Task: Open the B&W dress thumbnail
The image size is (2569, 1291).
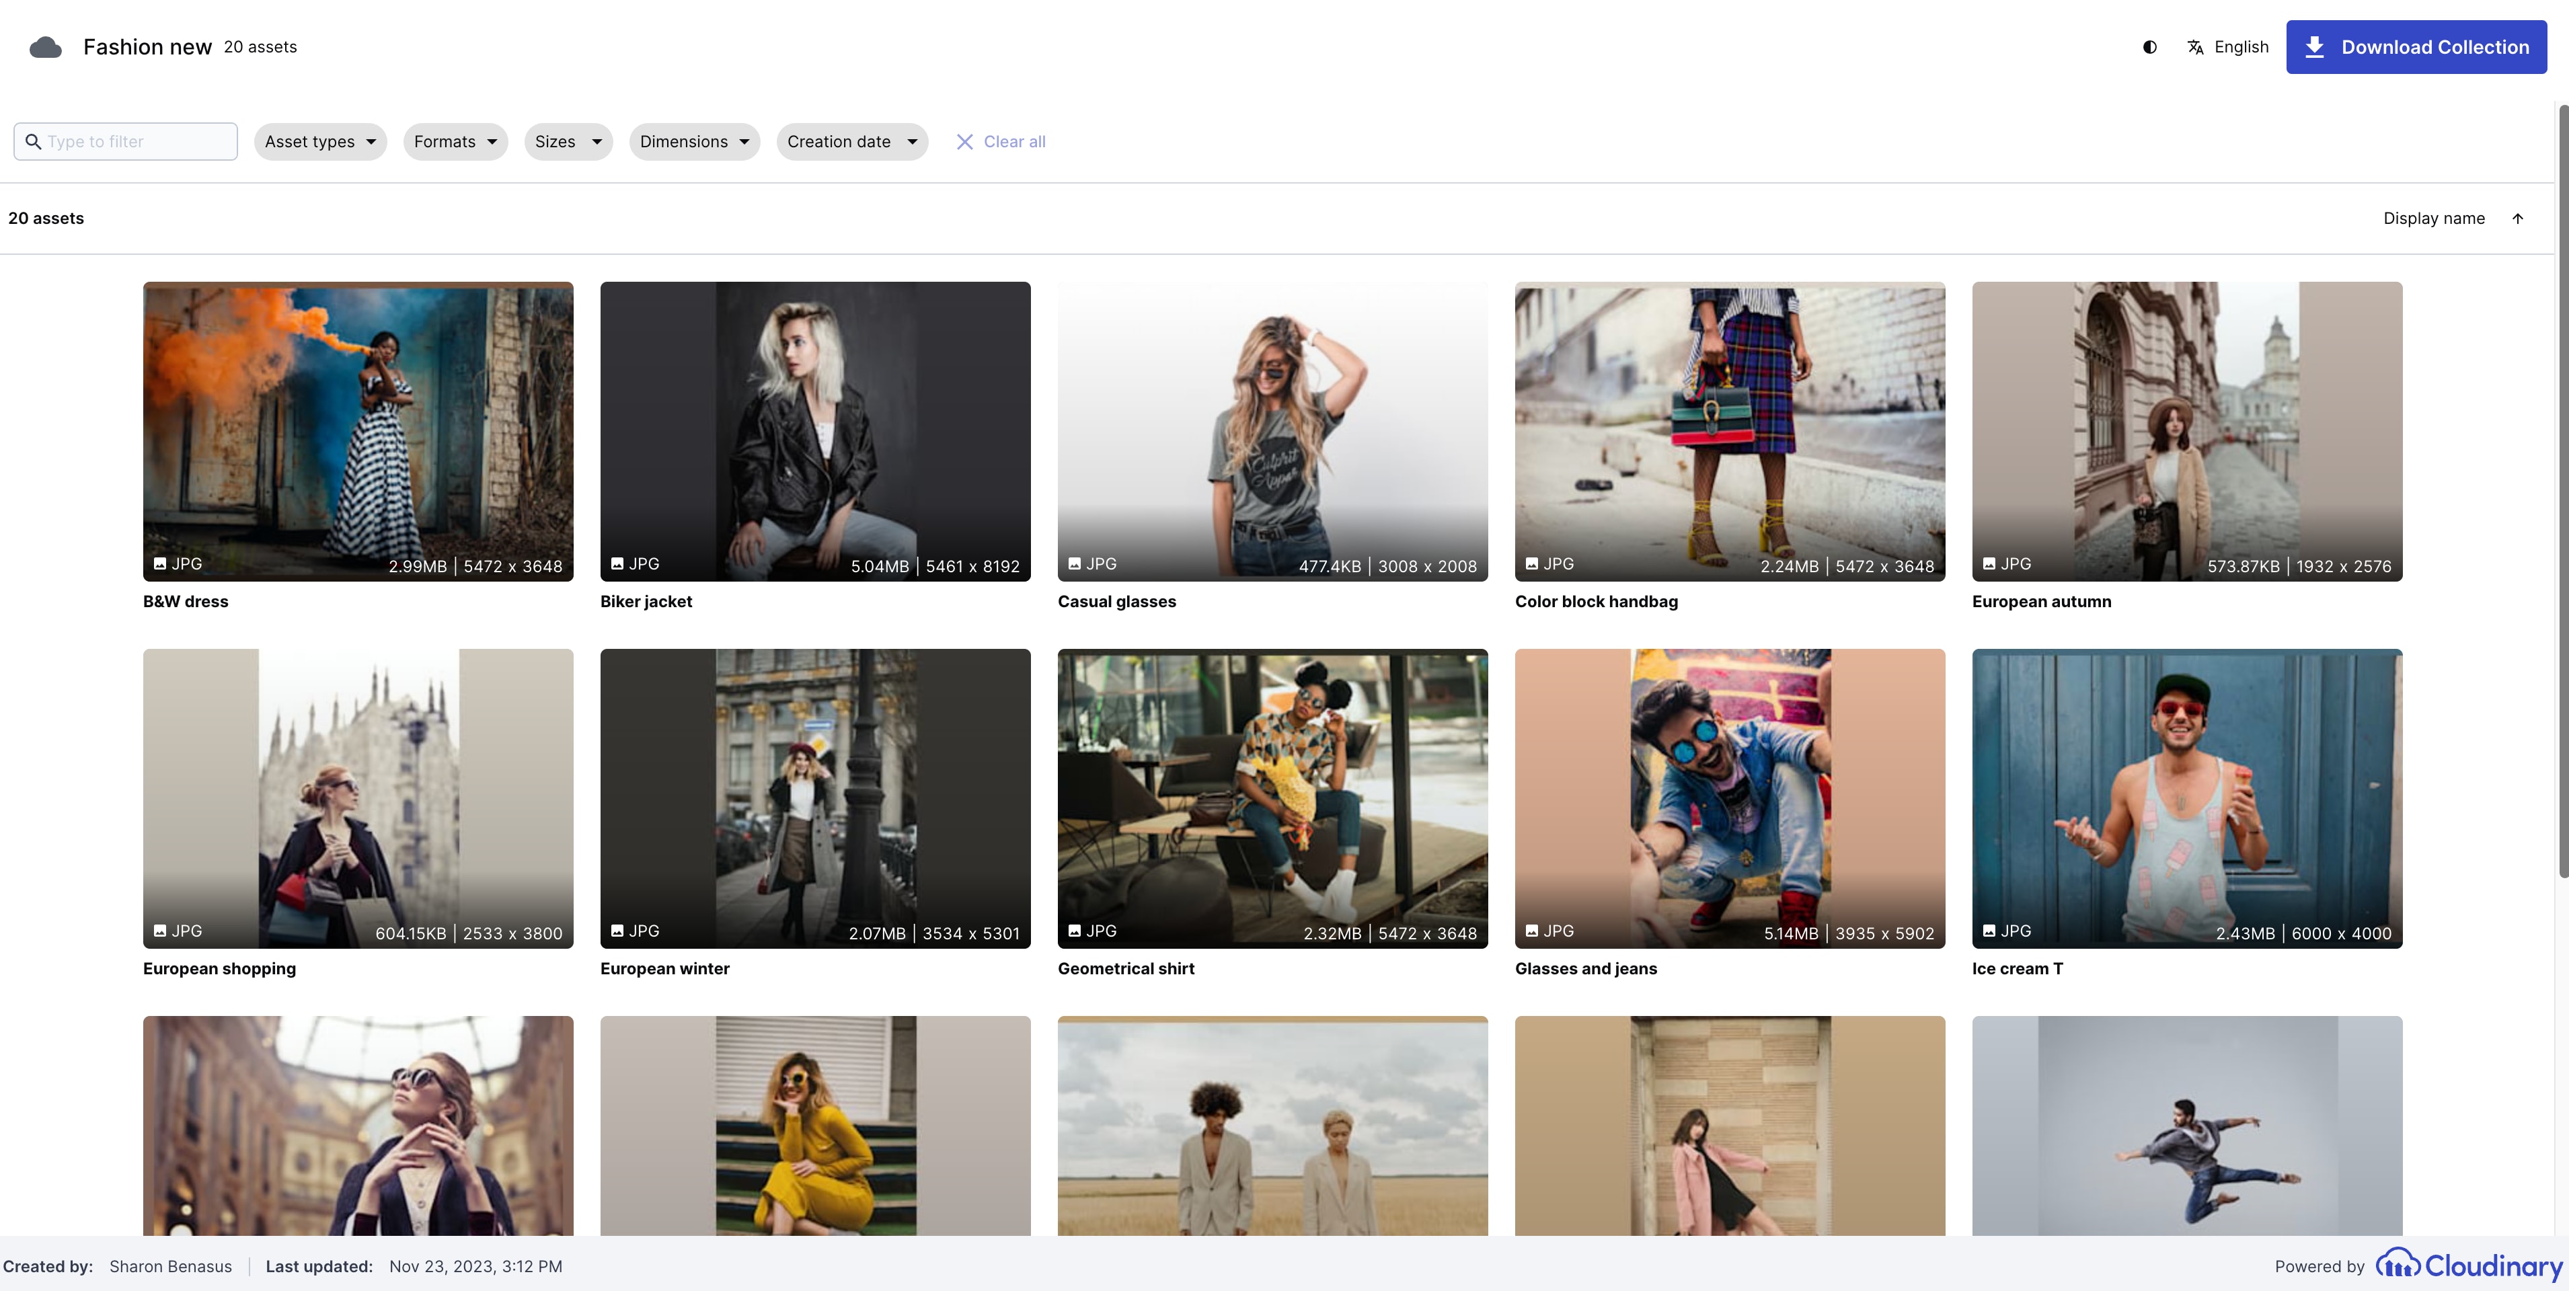Action: (358, 432)
